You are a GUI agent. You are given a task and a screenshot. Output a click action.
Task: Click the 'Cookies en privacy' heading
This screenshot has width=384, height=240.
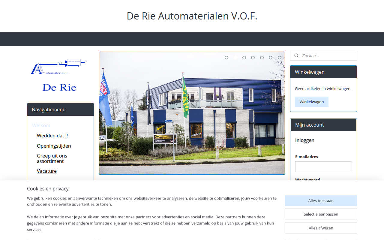[x=48, y=189]
